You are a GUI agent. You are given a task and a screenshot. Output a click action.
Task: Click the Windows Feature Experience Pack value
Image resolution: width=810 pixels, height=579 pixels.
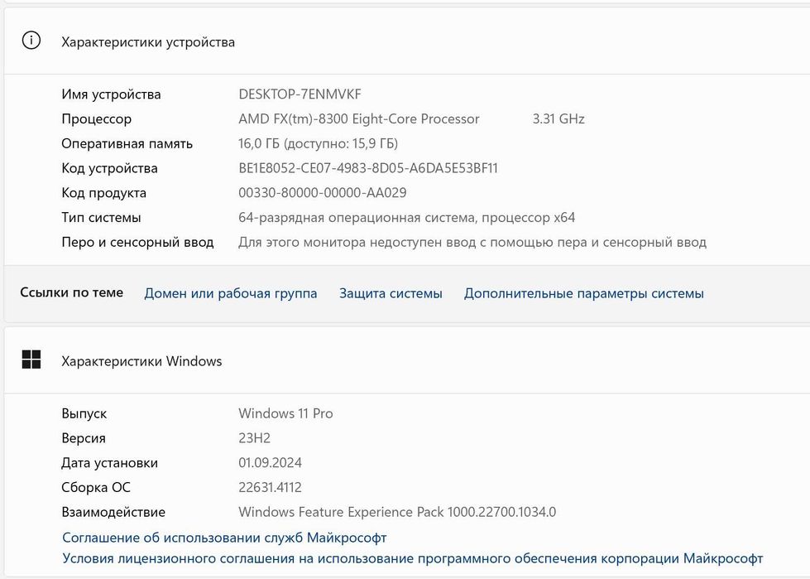[397, 512]
